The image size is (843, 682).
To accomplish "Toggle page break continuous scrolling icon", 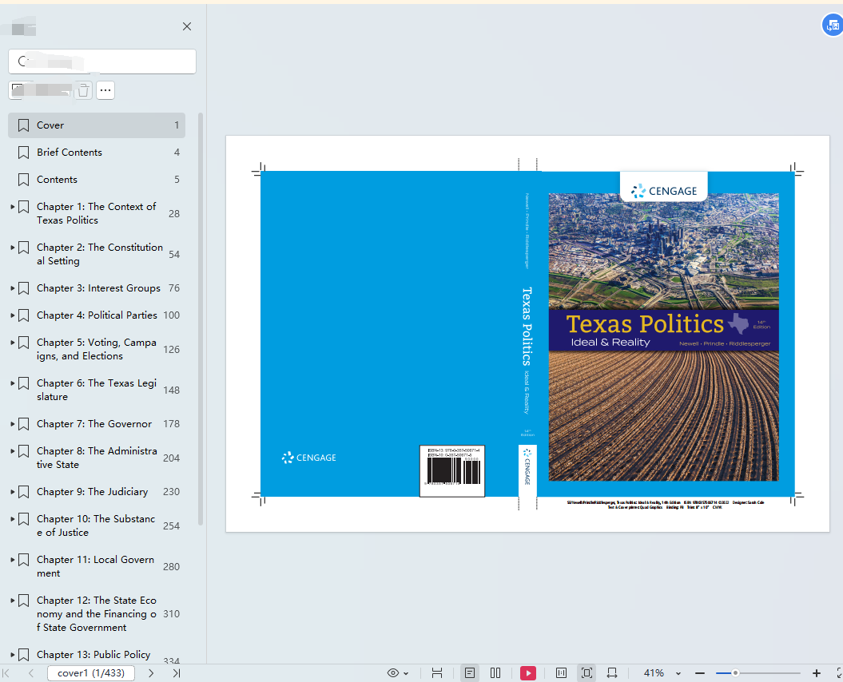I will [x=437, y=673].
